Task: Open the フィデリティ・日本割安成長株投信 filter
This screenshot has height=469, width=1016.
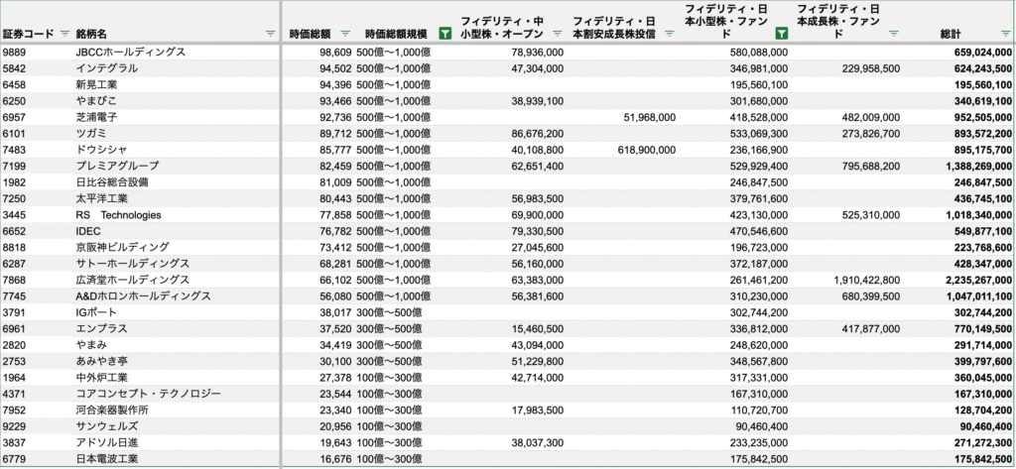Action: pyautogui.click(x=670, y=33)
